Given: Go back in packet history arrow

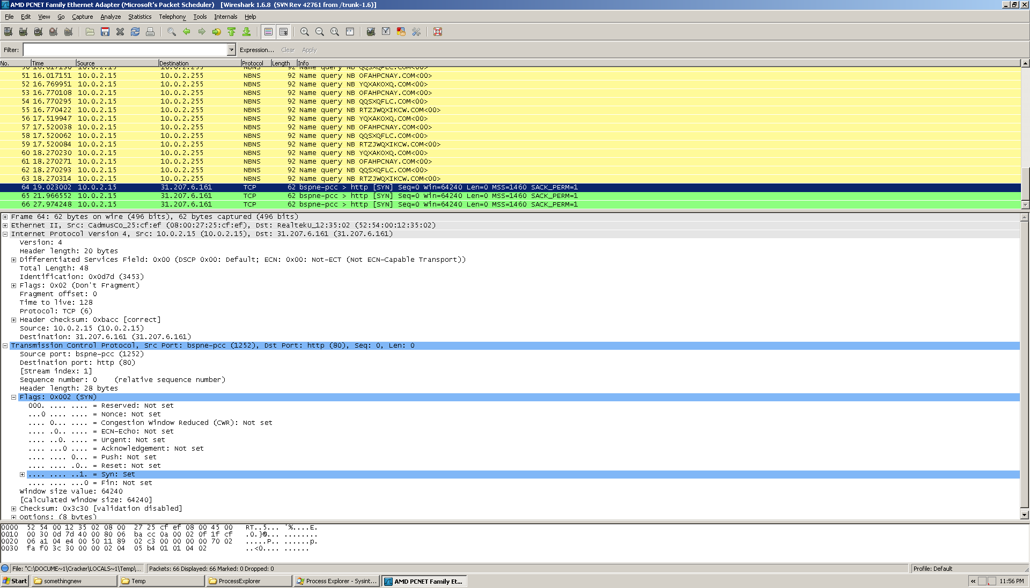Looking at the screenshot, I should pos(187,32).
